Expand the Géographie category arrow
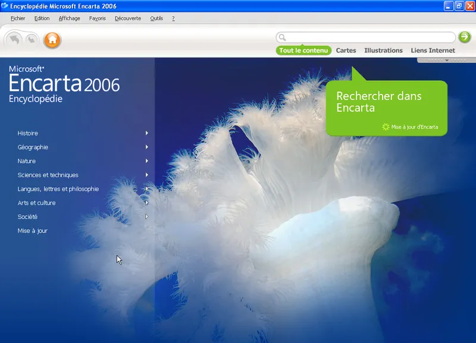Screen dimensions: 476x343 tap(146, 147)
